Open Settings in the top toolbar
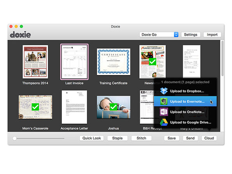Image resolution: width=232 pixels, height=174 pixels. (191, 35)
